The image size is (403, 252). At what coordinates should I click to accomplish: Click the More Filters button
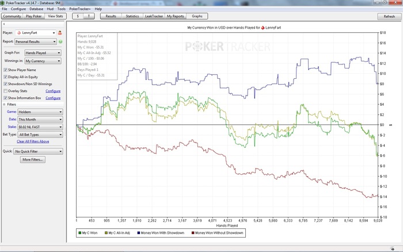click(x=33, y=159)
